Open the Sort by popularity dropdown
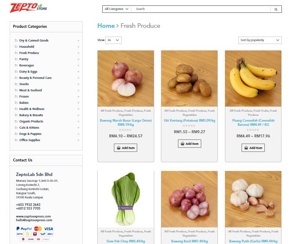This screenshot has height=244, width=306. pos(260,40)
